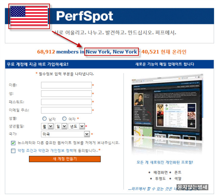
Task: Click the New York, New York location link
Action: (111, 52)
